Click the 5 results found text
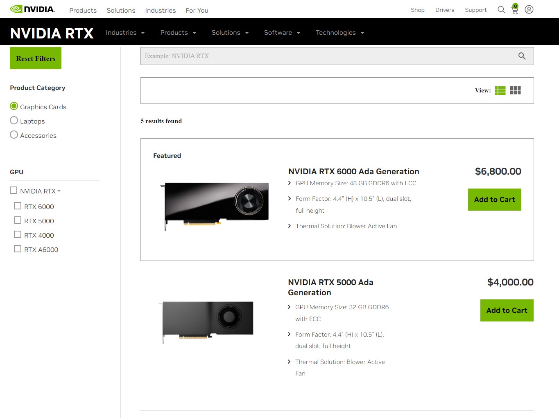Viewport: 559px width, 418px height. tap(161, 121)
